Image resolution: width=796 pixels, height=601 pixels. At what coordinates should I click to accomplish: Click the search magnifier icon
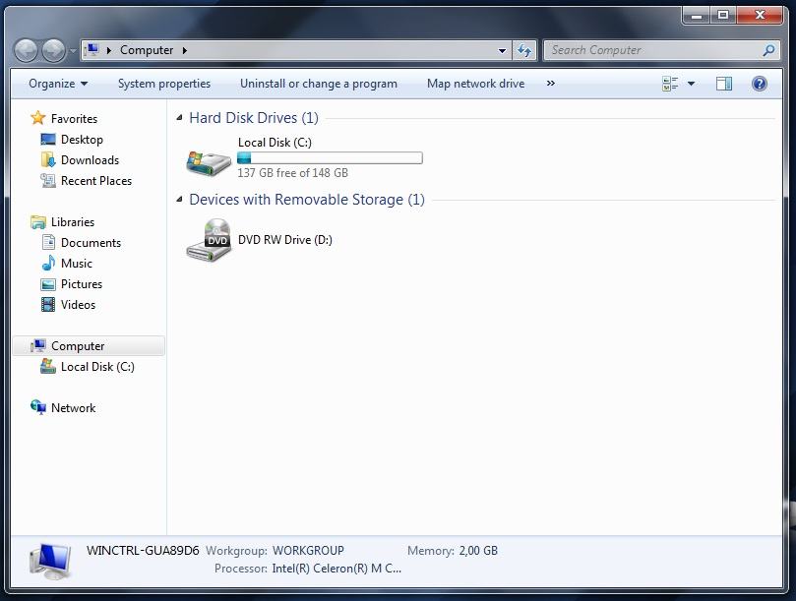point(769,50)
